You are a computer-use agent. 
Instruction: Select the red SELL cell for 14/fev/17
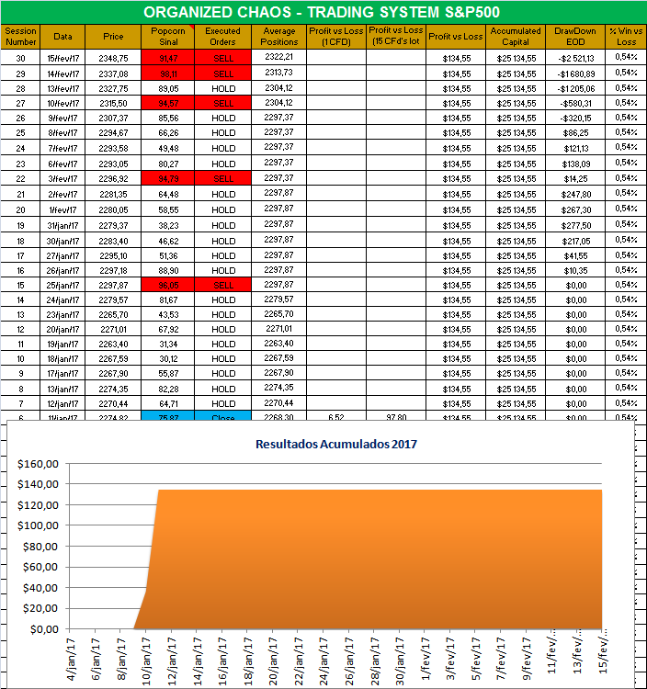click(222, 73)
